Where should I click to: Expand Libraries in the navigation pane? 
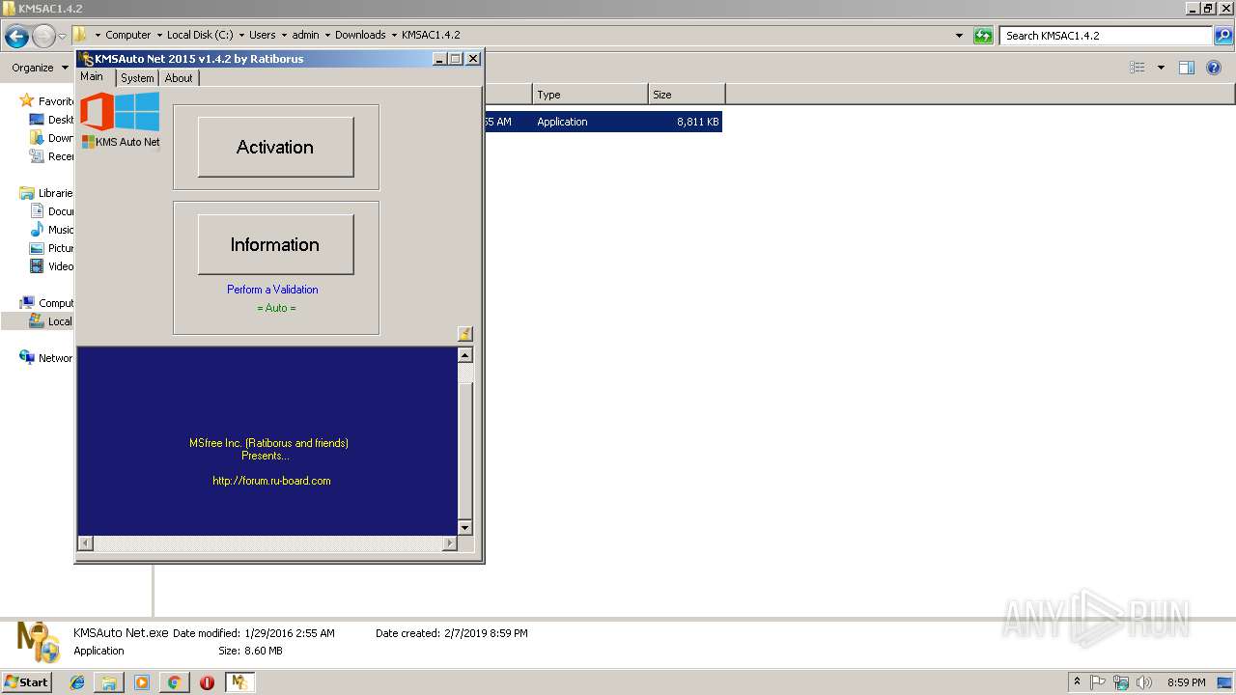[48, 193]
